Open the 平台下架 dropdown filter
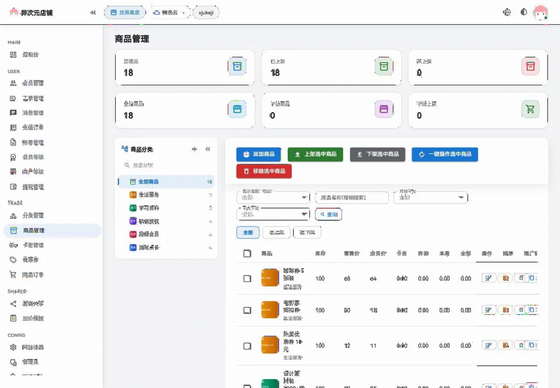 tap(273, 214)
